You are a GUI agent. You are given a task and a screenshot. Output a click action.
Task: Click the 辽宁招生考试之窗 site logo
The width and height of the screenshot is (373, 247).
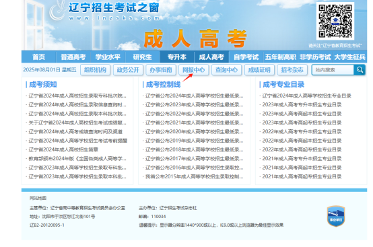(x=104, y=11)
